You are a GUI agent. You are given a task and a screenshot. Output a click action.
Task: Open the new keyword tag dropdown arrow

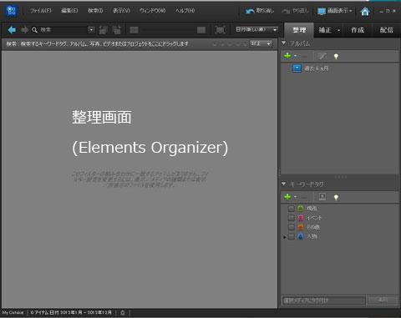(x=295, y=197)
